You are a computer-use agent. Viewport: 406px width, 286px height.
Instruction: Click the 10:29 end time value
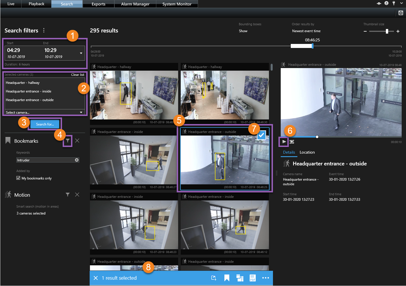point(50,50)
